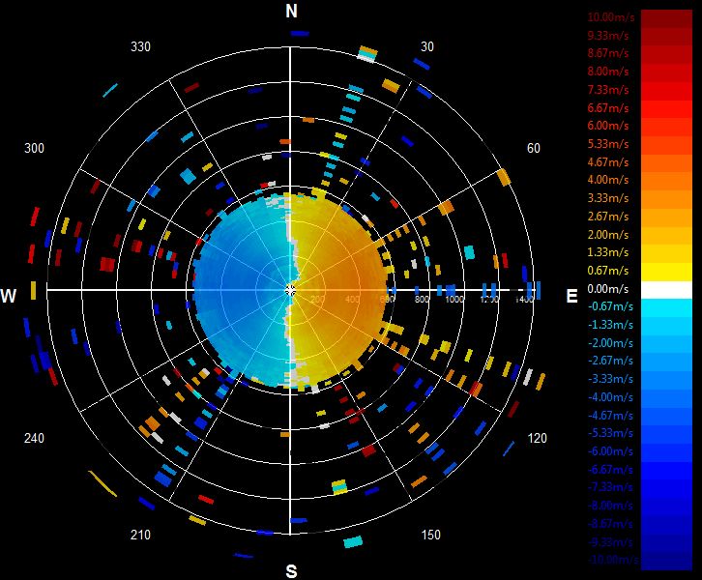Viewport: 702px width, 580px height.
Task: Click the 10.00m/s legend value
Action: [611, 17]
